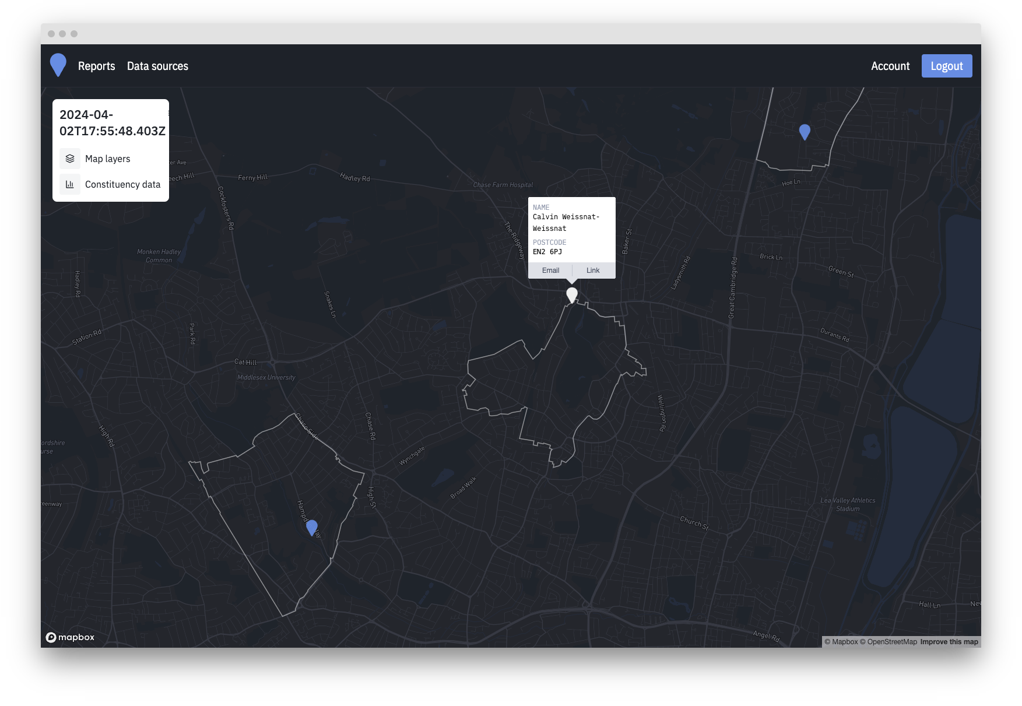Click Email in the member popup
Image resolution: width=1022 pixels, height=706 pixels.
pos(550,271)
